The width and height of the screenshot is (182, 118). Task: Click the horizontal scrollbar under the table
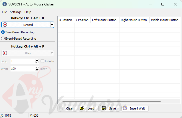(112, 101)
